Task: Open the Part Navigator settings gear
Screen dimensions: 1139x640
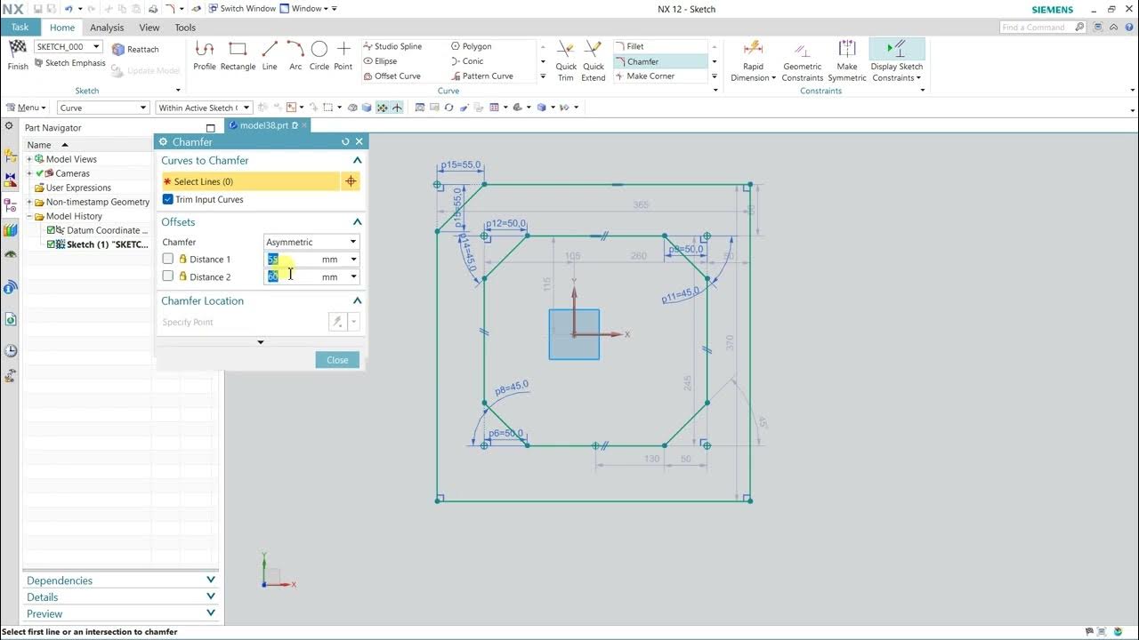Action: [x=9, y=127]
